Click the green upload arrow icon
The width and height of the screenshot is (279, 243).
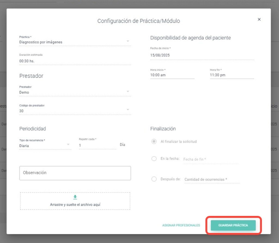coord(75,197)
